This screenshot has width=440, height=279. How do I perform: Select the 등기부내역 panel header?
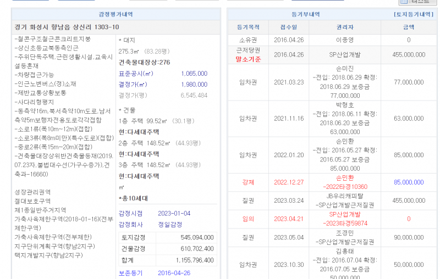305,14
